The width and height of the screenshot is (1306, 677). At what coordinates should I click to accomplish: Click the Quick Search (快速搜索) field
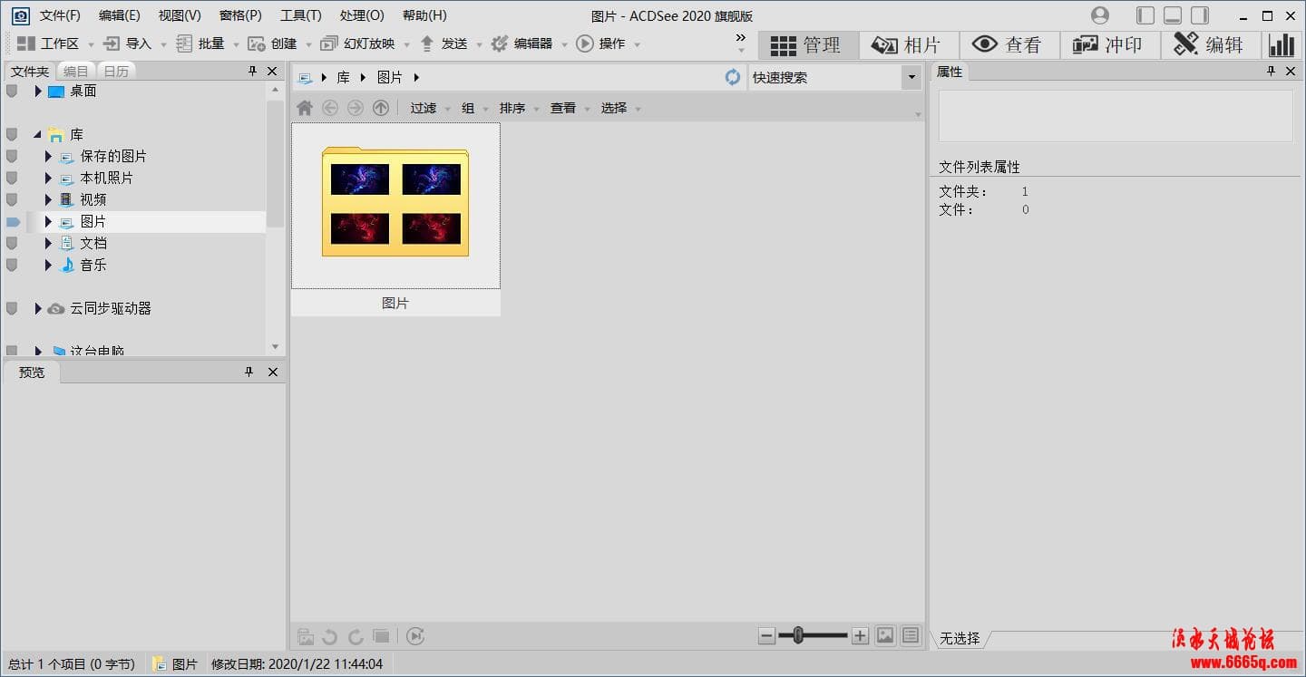(x=825, y=78)
